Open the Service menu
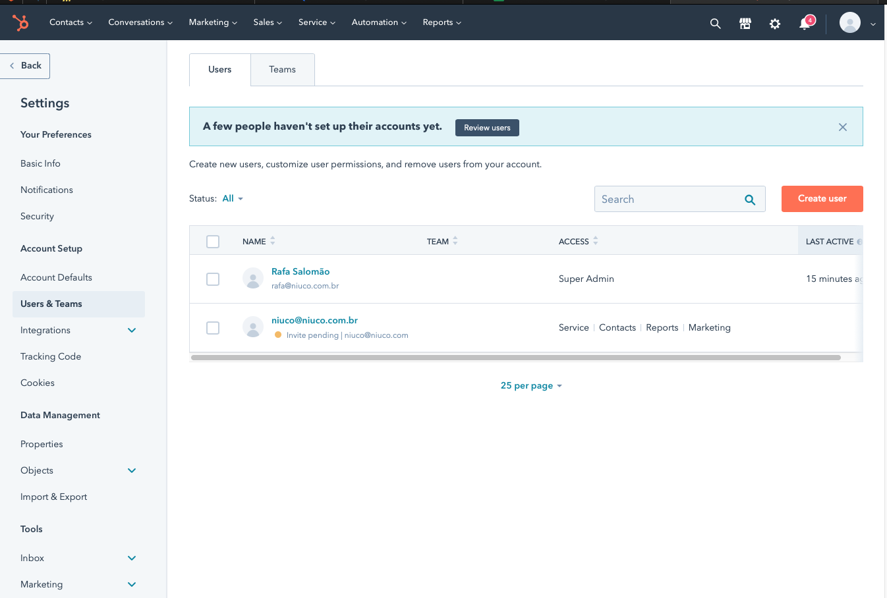Screen dimensions: 887x598 pyautogui.click(x=317, y=22)
